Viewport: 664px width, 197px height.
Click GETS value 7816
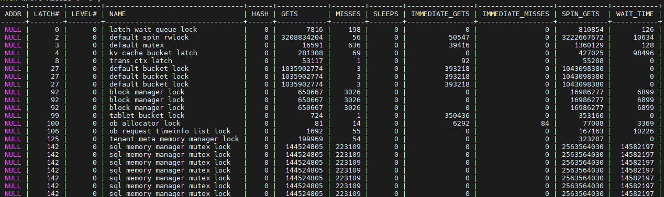(315, 30)
